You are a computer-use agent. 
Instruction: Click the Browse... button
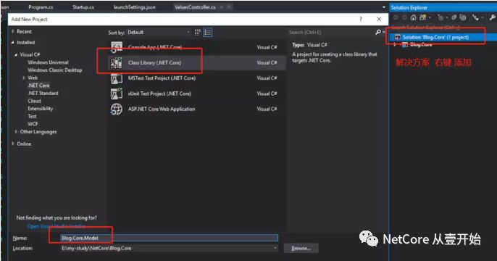click(301, 249)
